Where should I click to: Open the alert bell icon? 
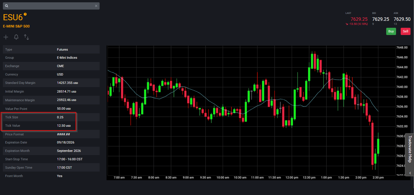pyautogui.click(x=16, y=37)
